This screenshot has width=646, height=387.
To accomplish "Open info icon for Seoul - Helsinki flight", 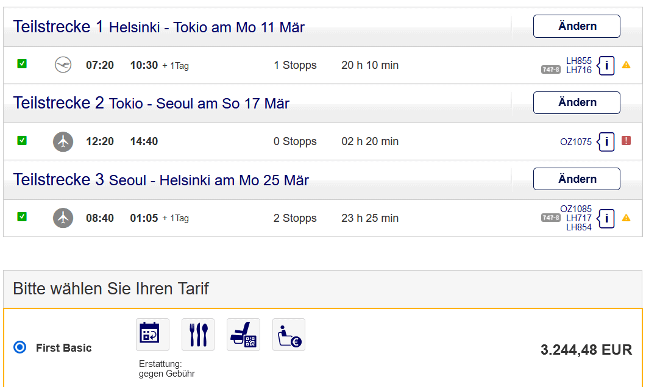I will click(x=606, y=218).
